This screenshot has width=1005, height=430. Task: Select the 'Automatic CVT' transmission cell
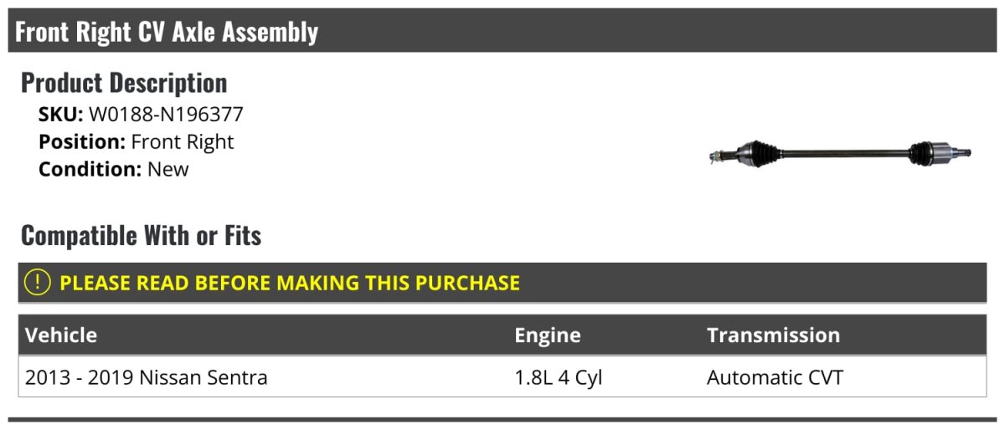point(775,377)
